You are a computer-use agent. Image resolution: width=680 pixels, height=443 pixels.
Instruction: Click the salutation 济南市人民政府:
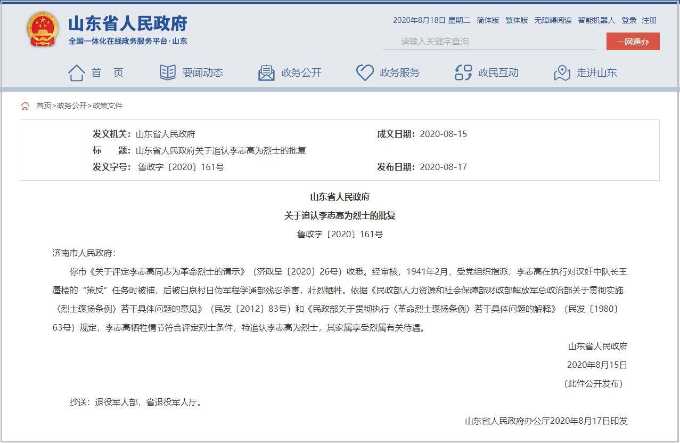tap(84, 253)
